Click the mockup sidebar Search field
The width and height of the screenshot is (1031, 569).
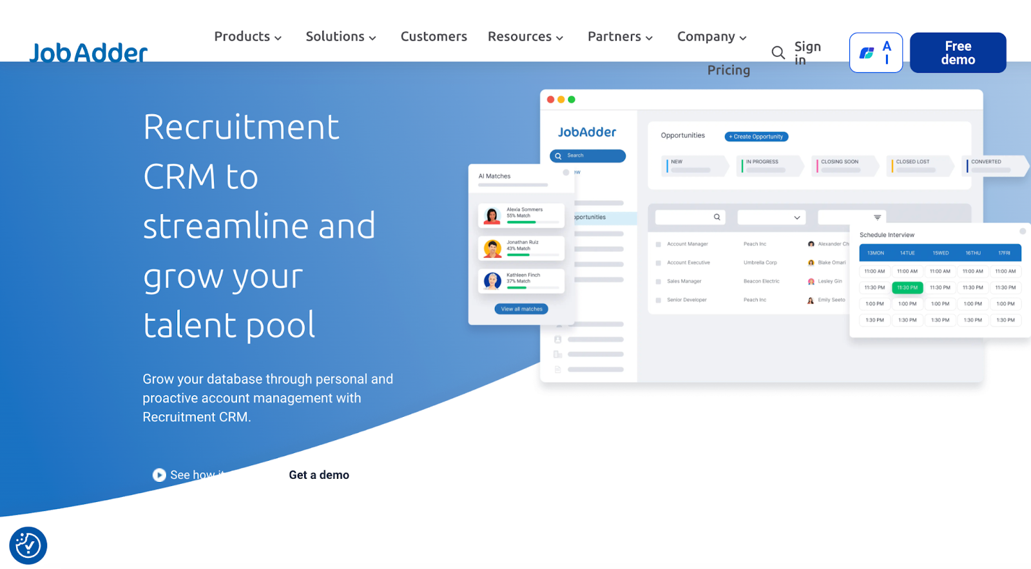click(588, 156)
